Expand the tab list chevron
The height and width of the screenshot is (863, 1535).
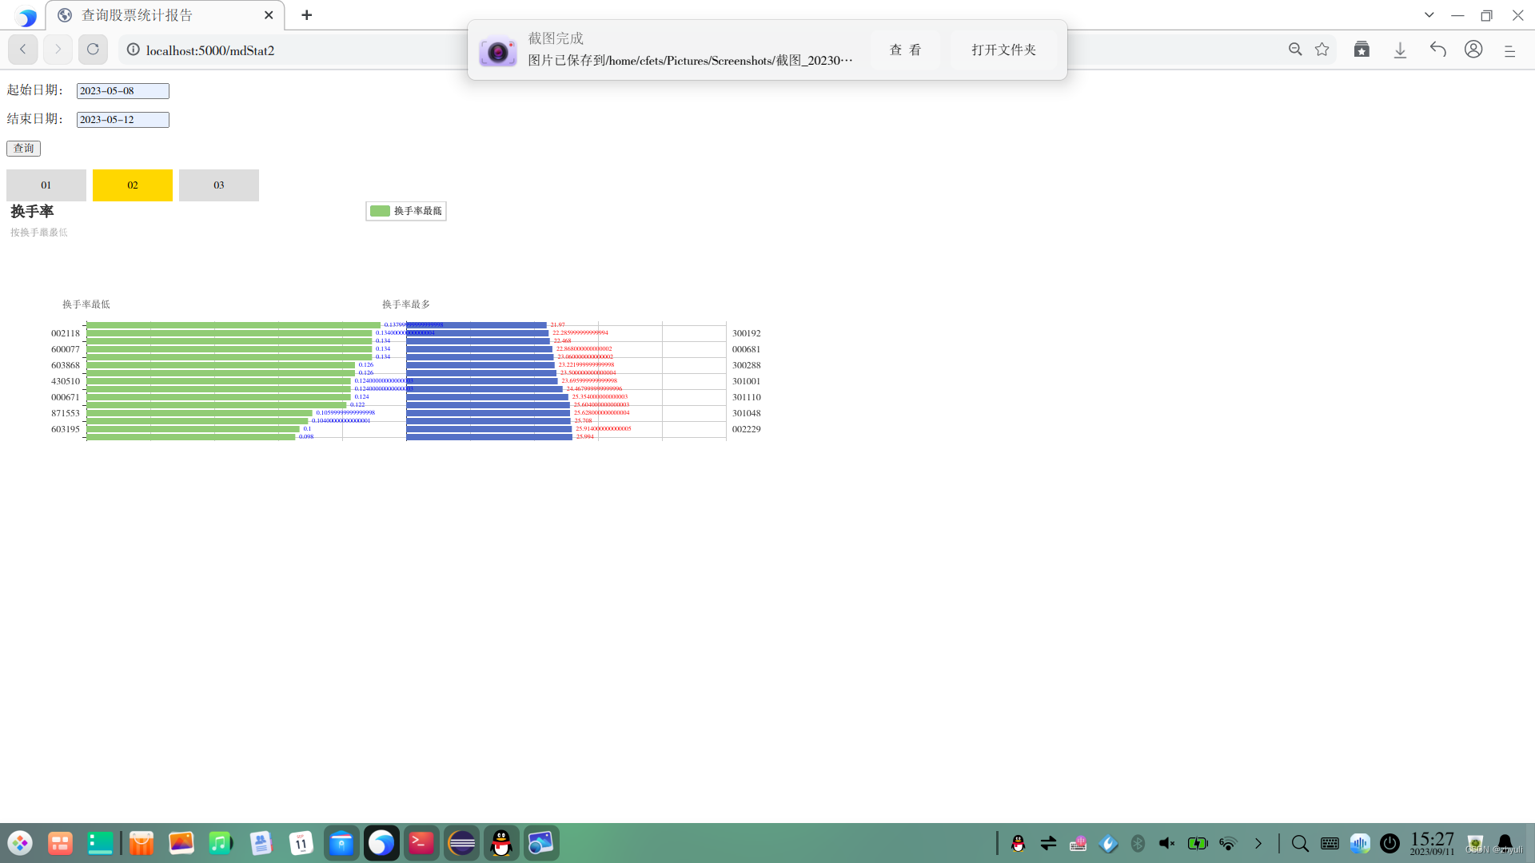click(x=1429, y=15)
